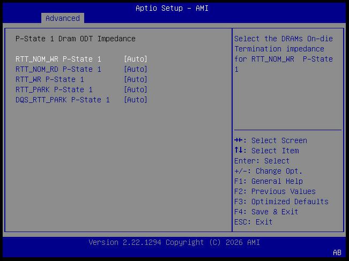The image size is (349, 261).
Task: Click the +/-: Change Opt. hint
Action: click(x=269, y=171)
